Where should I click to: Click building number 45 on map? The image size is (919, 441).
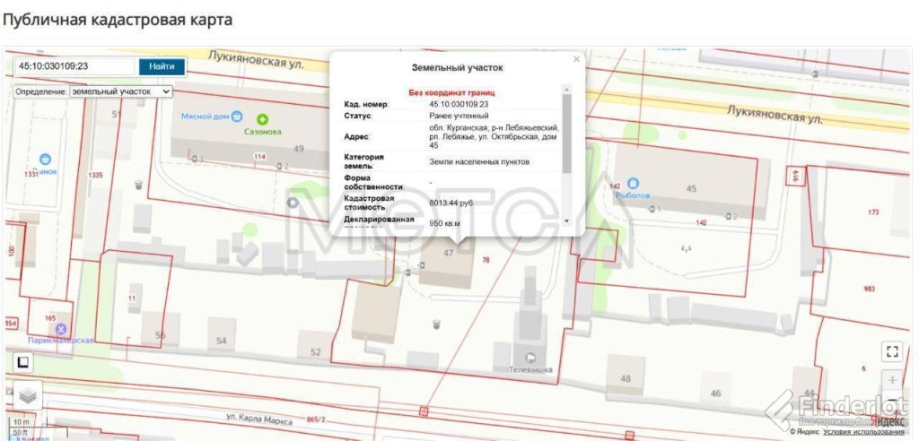(691, 189)
